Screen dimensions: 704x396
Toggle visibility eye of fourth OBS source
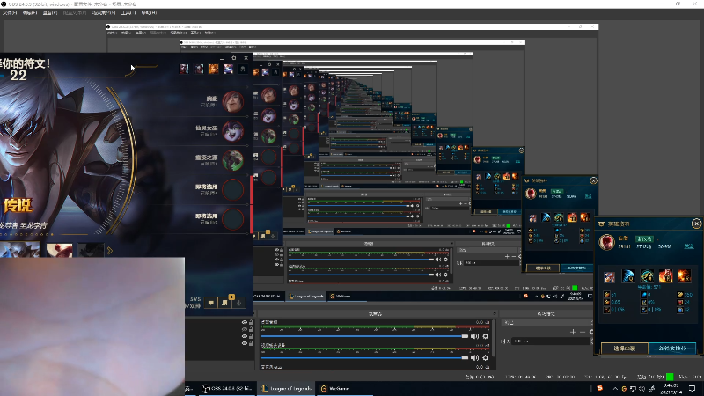(x=245, y=343)
